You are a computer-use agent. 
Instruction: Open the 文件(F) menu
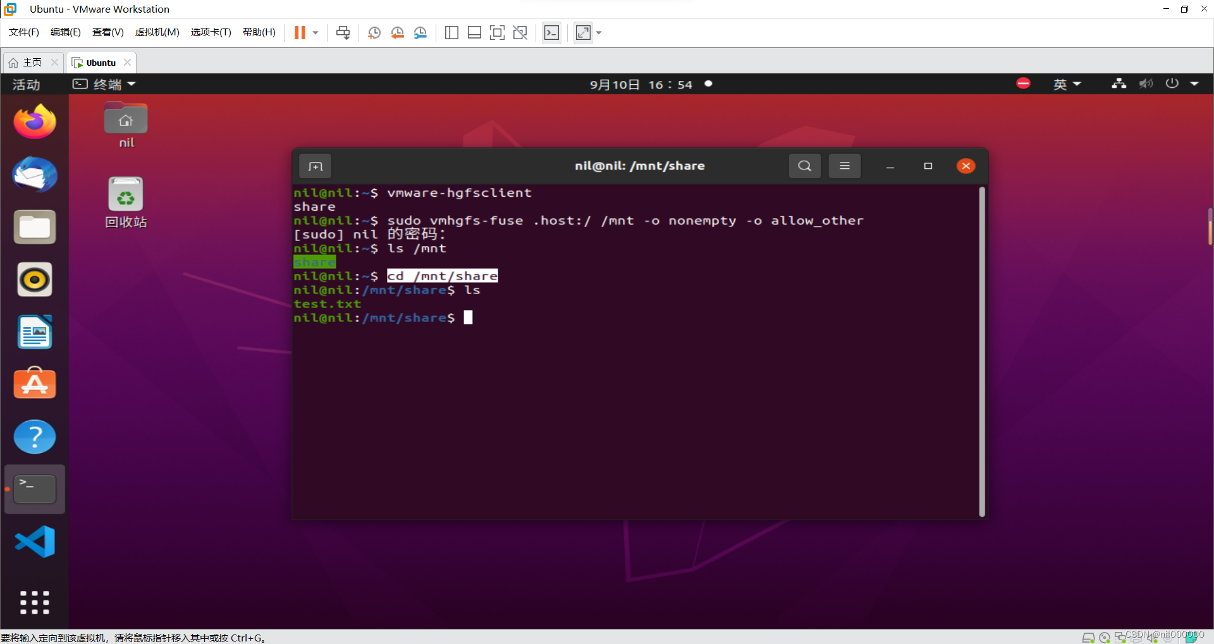(24, 32)
